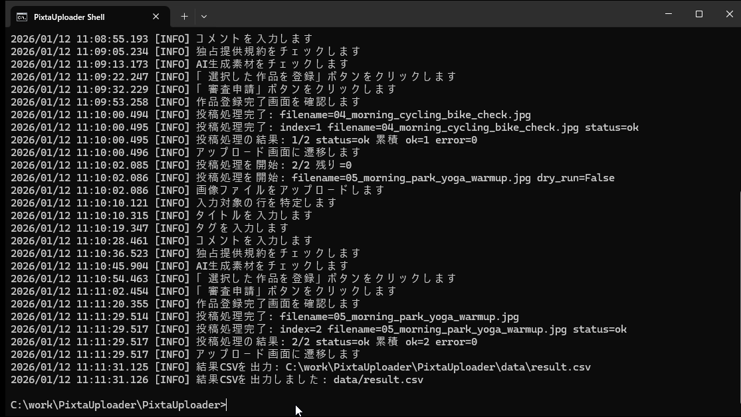Click the first log line at 11:08:55.193
This screenshot has height=417, width=741.
point(161,39)
